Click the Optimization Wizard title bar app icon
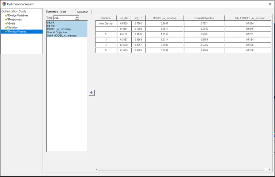 point(4,4)
